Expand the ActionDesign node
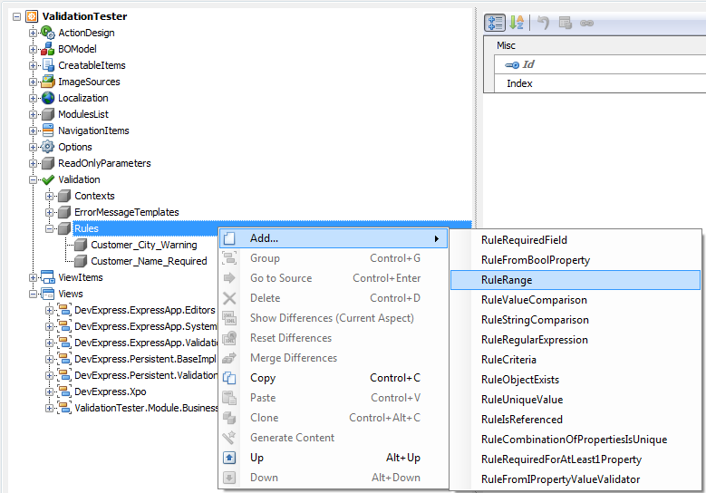Screen dimensions: 706x493 (33, 33)
